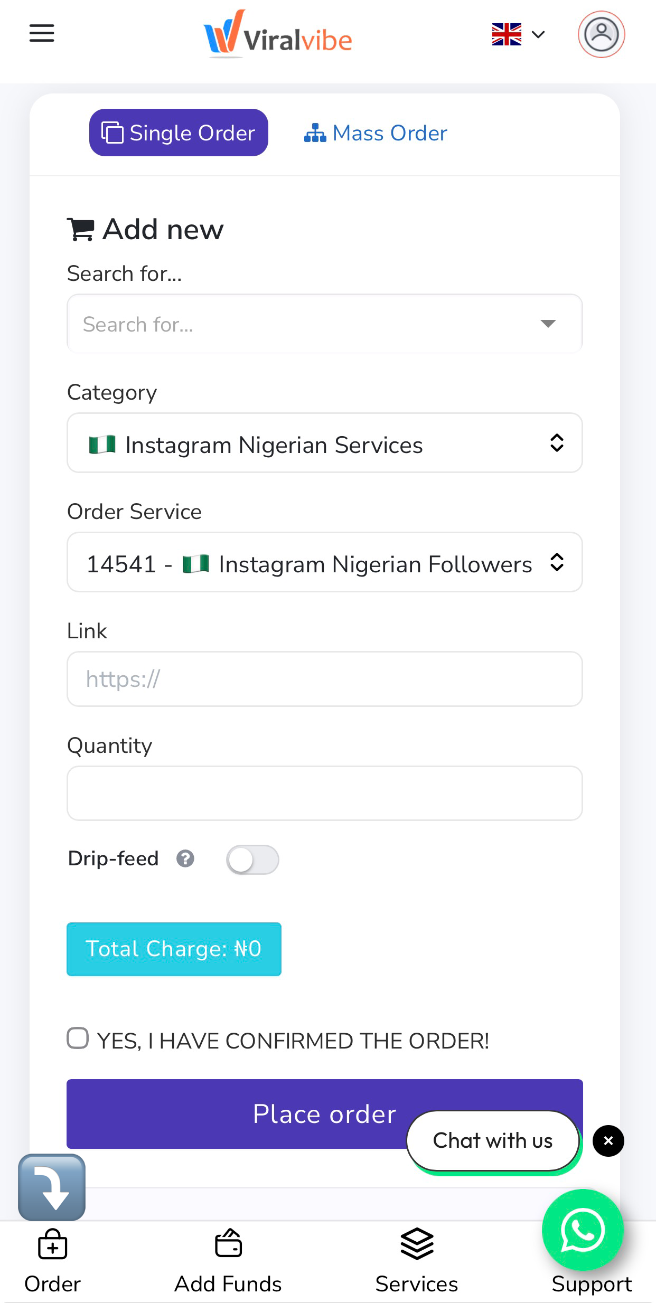Open the Search for... combo box

point(324,324)
